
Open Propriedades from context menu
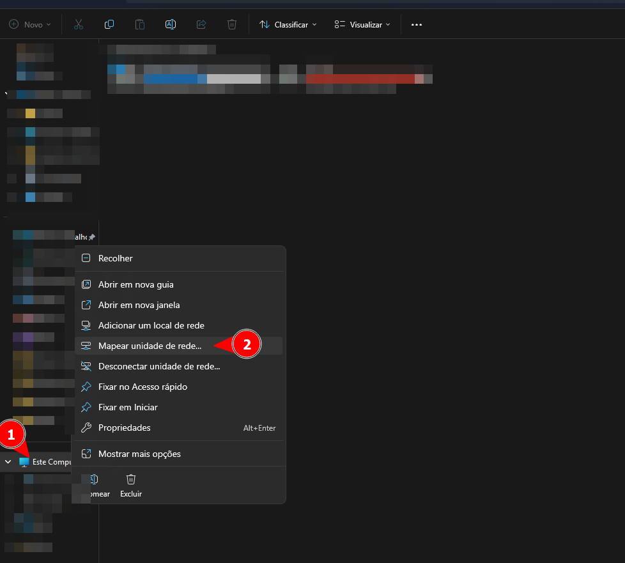pyautogui.click(x=124, y=428)
